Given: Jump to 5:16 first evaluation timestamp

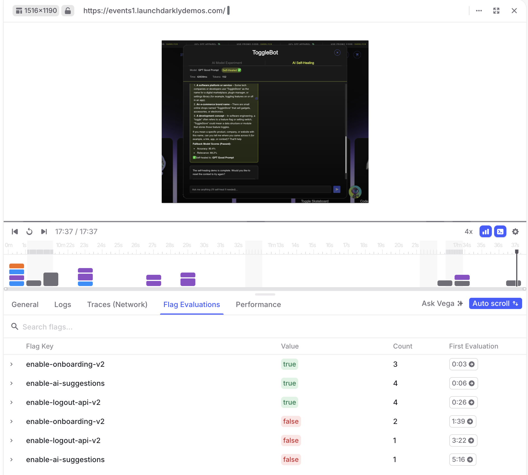Looking at the screenshot, I should 462,460.
